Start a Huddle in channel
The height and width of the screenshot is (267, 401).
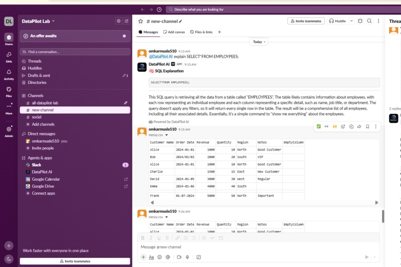coord(338,21)
